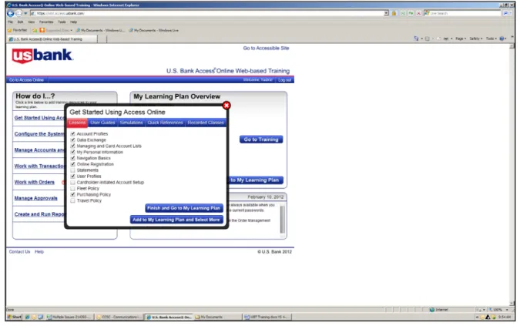Click Finish and Go to My Learning Plan
This screenshot has width=520, height=326.
point(183,208)
